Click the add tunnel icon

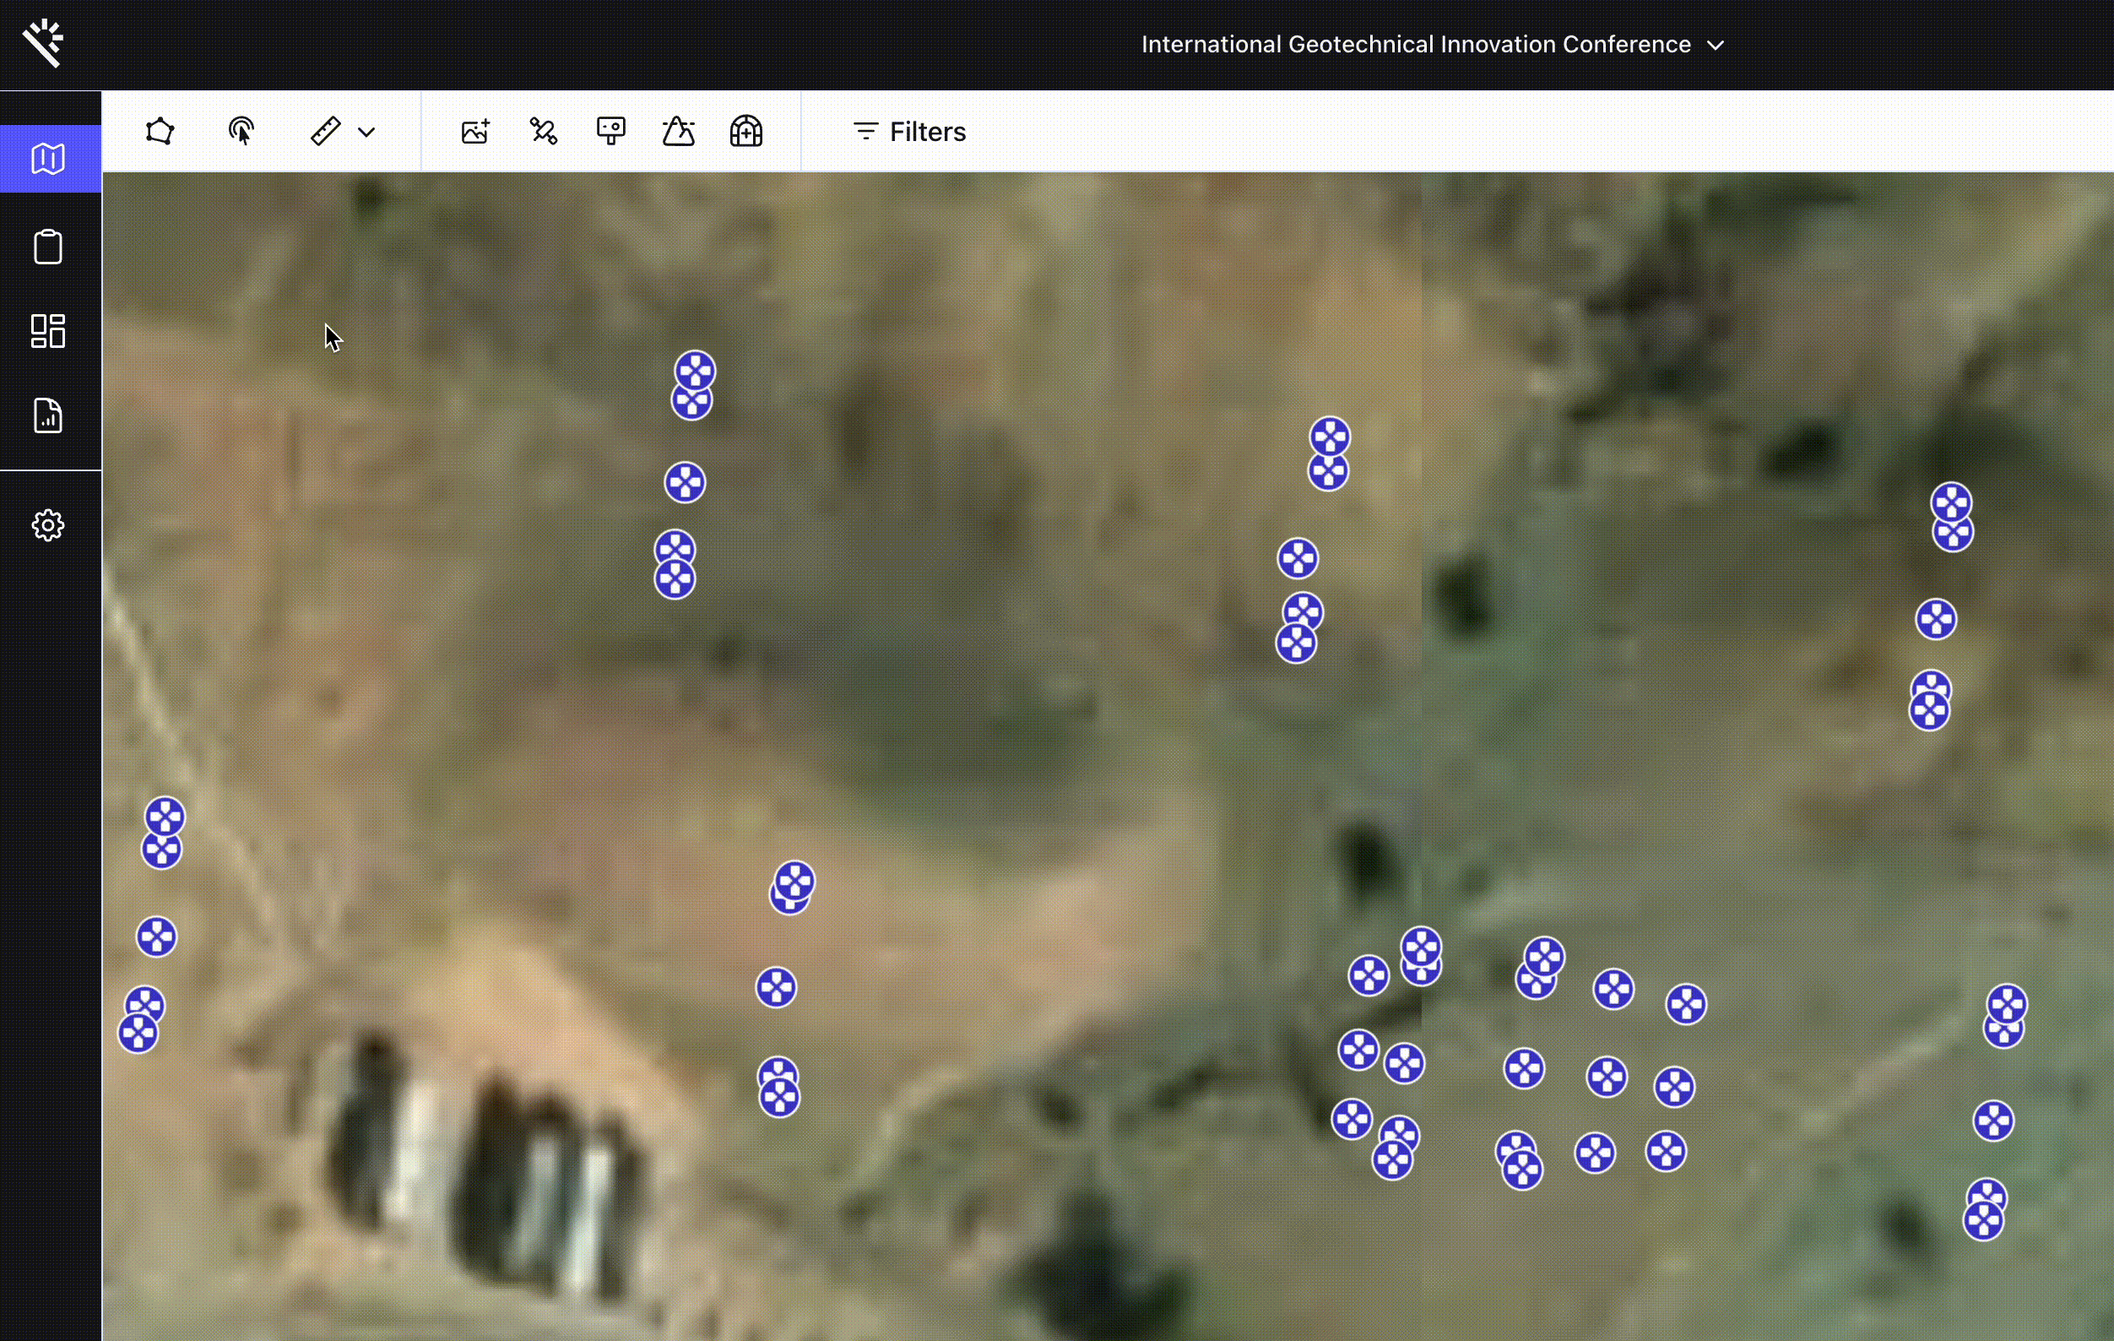tap(746, 132)
